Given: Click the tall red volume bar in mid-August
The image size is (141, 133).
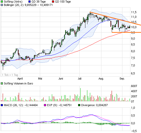Looking at the screenshot, I should (x=112, y=96).
